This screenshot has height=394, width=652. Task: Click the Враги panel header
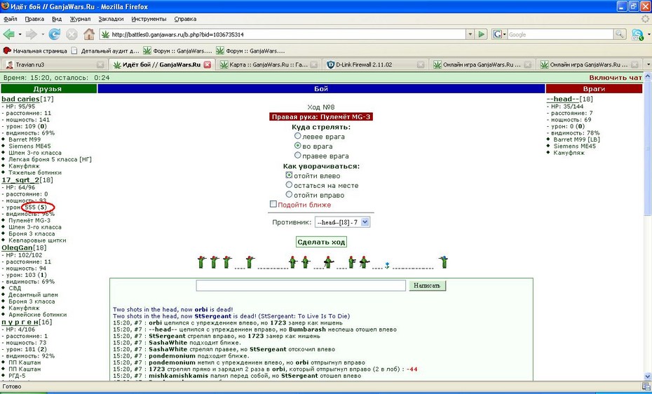pos(594,88)
